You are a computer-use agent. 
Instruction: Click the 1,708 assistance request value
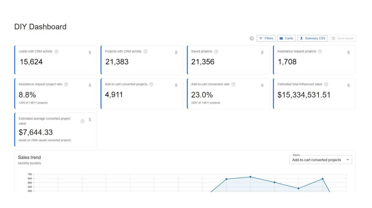287,62
